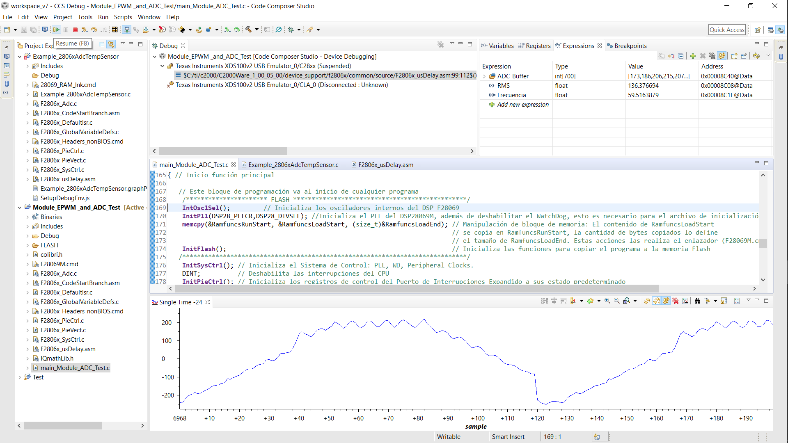This screenshot has width=788, height=443.
Task: Click the Memory Browser grid icon
Action: 115,30
